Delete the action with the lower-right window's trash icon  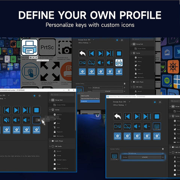pyautogui.click(x=163, y=149)
